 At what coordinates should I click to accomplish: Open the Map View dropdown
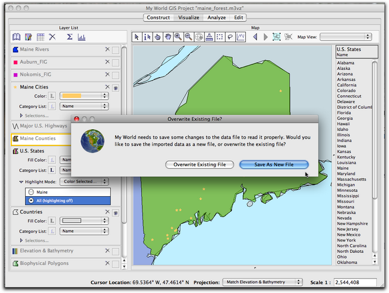point(345,37)
